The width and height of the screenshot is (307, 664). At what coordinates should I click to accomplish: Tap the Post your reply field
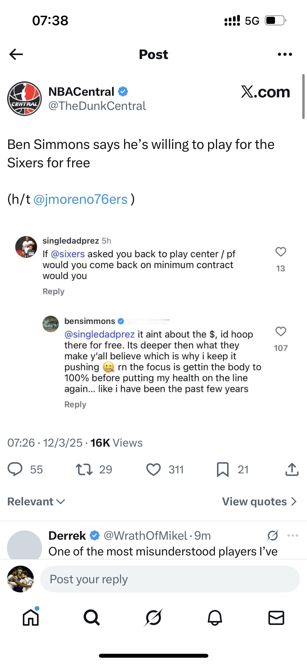pyautogui.click(x=170, y=579)
